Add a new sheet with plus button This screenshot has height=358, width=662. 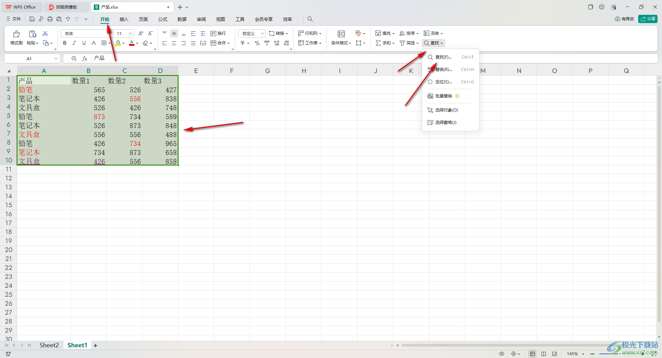click(96, 345)
